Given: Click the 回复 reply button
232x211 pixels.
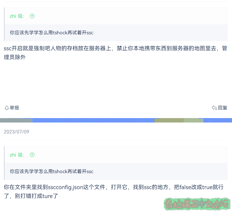Looking at the screenshot, I should (x=219, y=108).
